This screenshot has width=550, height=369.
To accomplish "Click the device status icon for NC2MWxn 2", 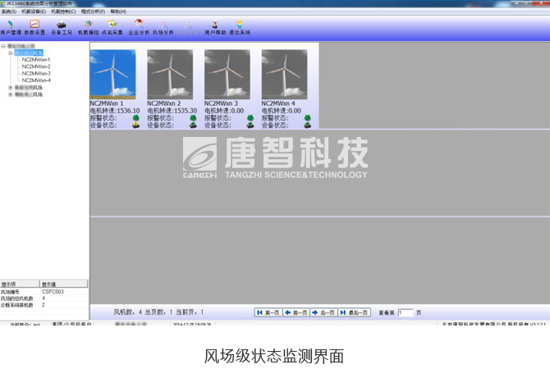I will [x=193, y=125].
